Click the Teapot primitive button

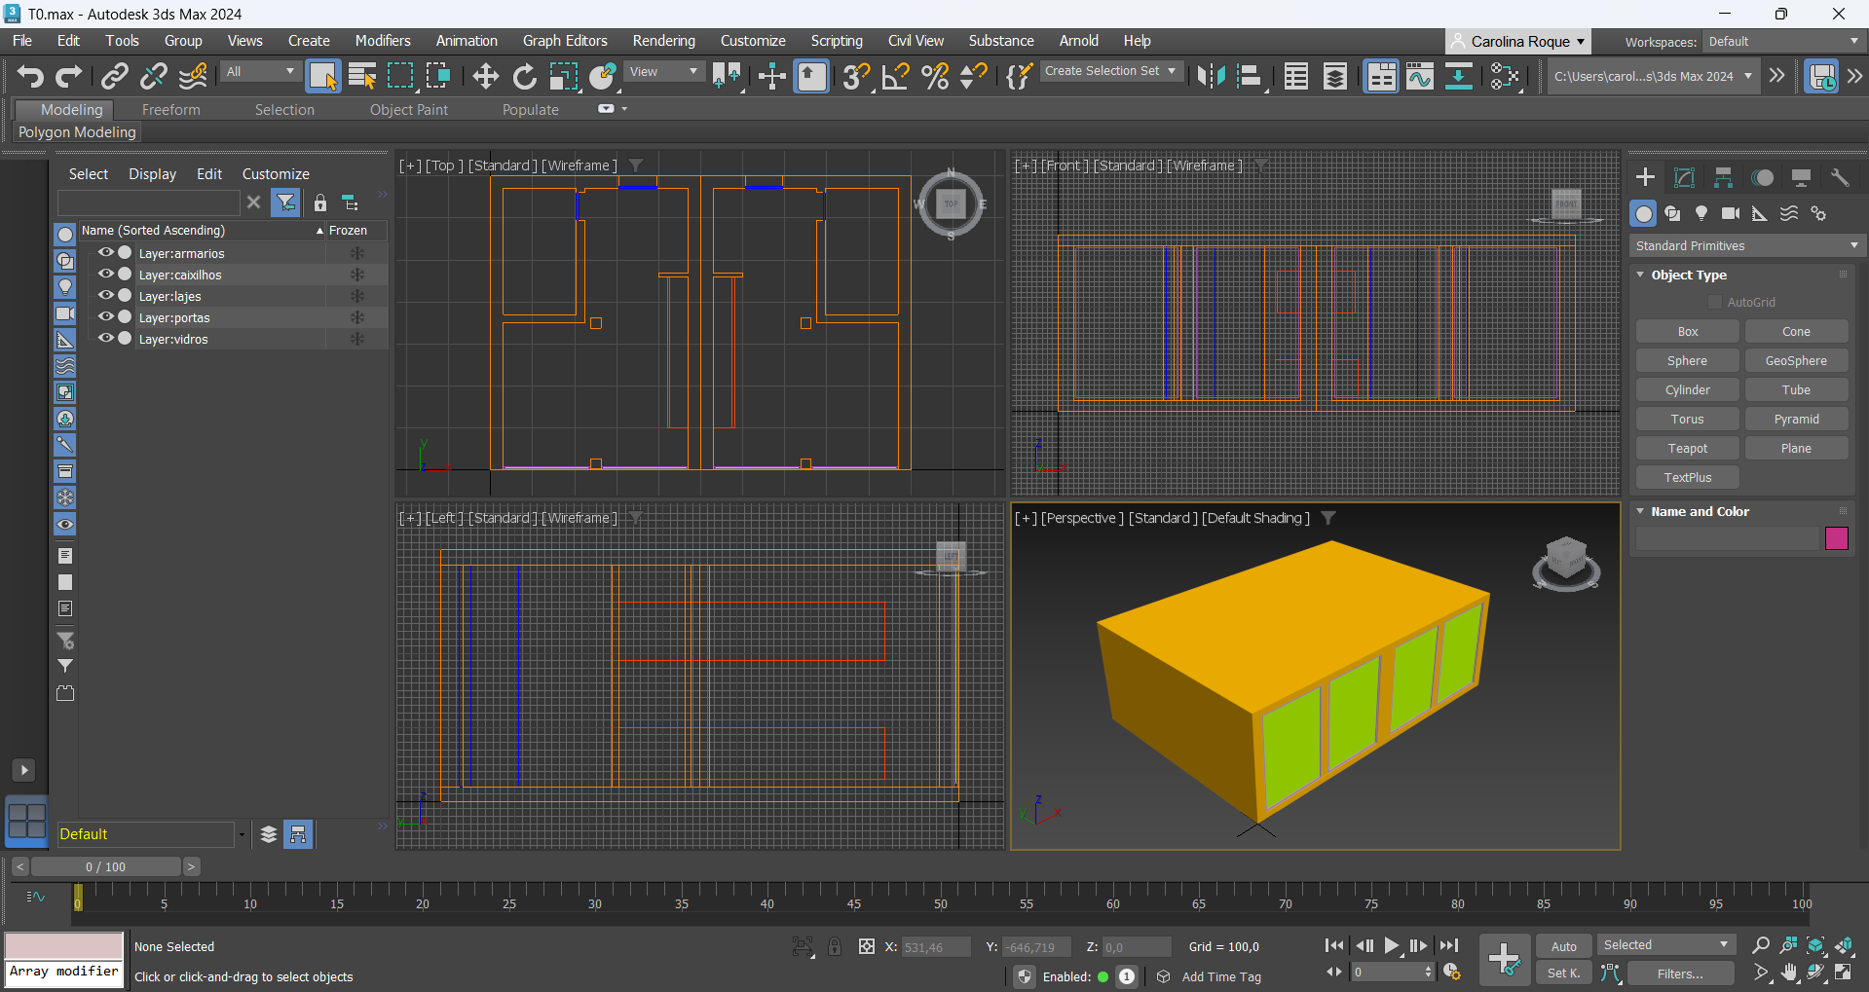coord(1687,448)
